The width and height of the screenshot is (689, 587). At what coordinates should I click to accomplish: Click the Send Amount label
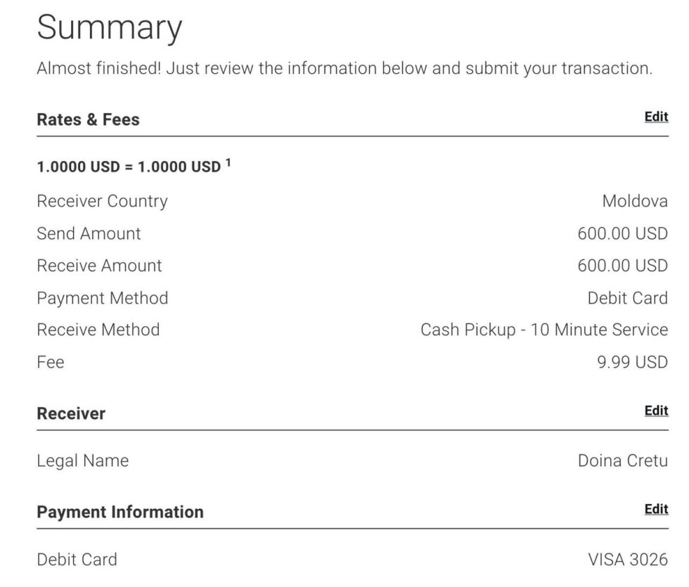[89, 233]
